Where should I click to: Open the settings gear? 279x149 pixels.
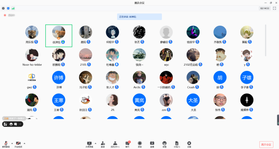(189, 144)
